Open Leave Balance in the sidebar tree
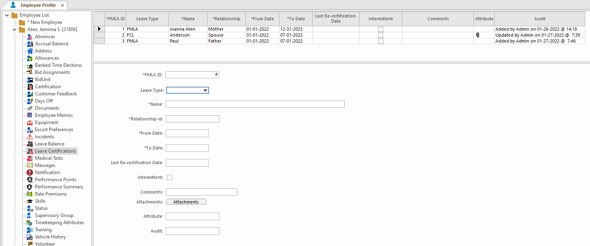Image resolution: width=590 pixels, height=246 pixels. (x=49, y=144)
